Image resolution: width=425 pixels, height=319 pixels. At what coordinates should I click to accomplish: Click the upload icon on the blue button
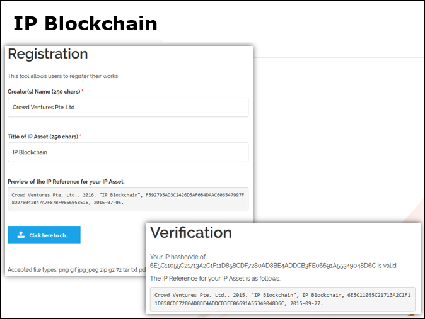(x=21, y=235)
